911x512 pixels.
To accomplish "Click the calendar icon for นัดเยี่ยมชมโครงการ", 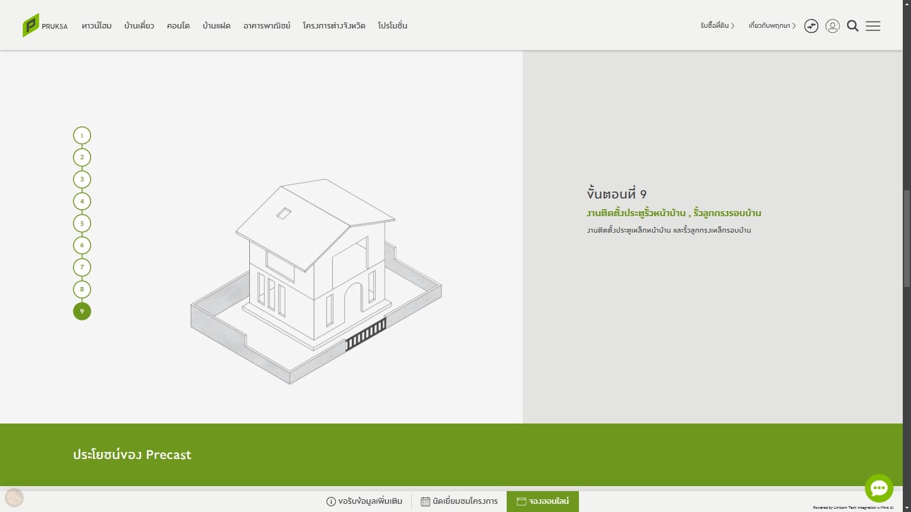I will click(x=425, y=501).
